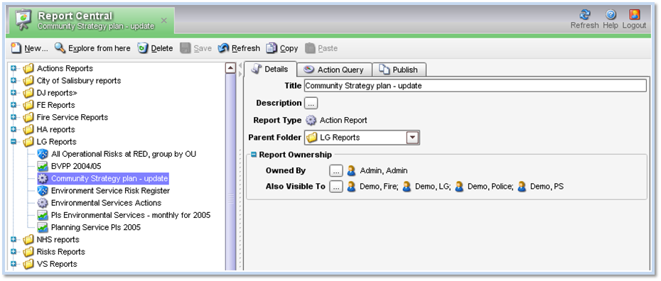Click the FE Reports folder icon

[28, 105]
